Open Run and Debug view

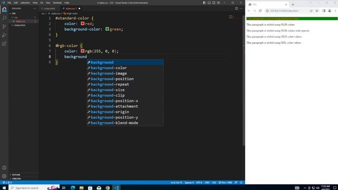coord(4,35)
